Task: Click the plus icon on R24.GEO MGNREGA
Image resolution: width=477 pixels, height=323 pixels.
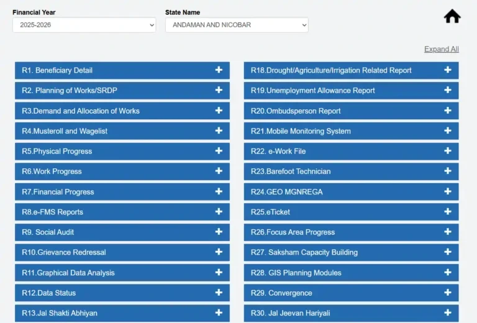Action: pyautogui.click(x=447, y=191)
